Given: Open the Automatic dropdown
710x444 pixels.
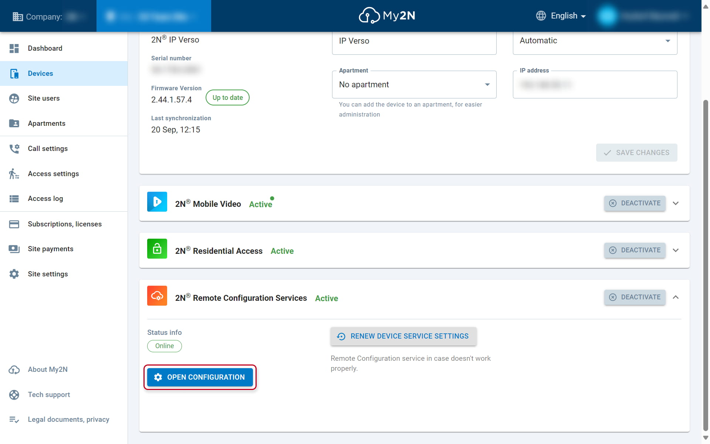Looking at the screenshot, I should tap(595, 41).
